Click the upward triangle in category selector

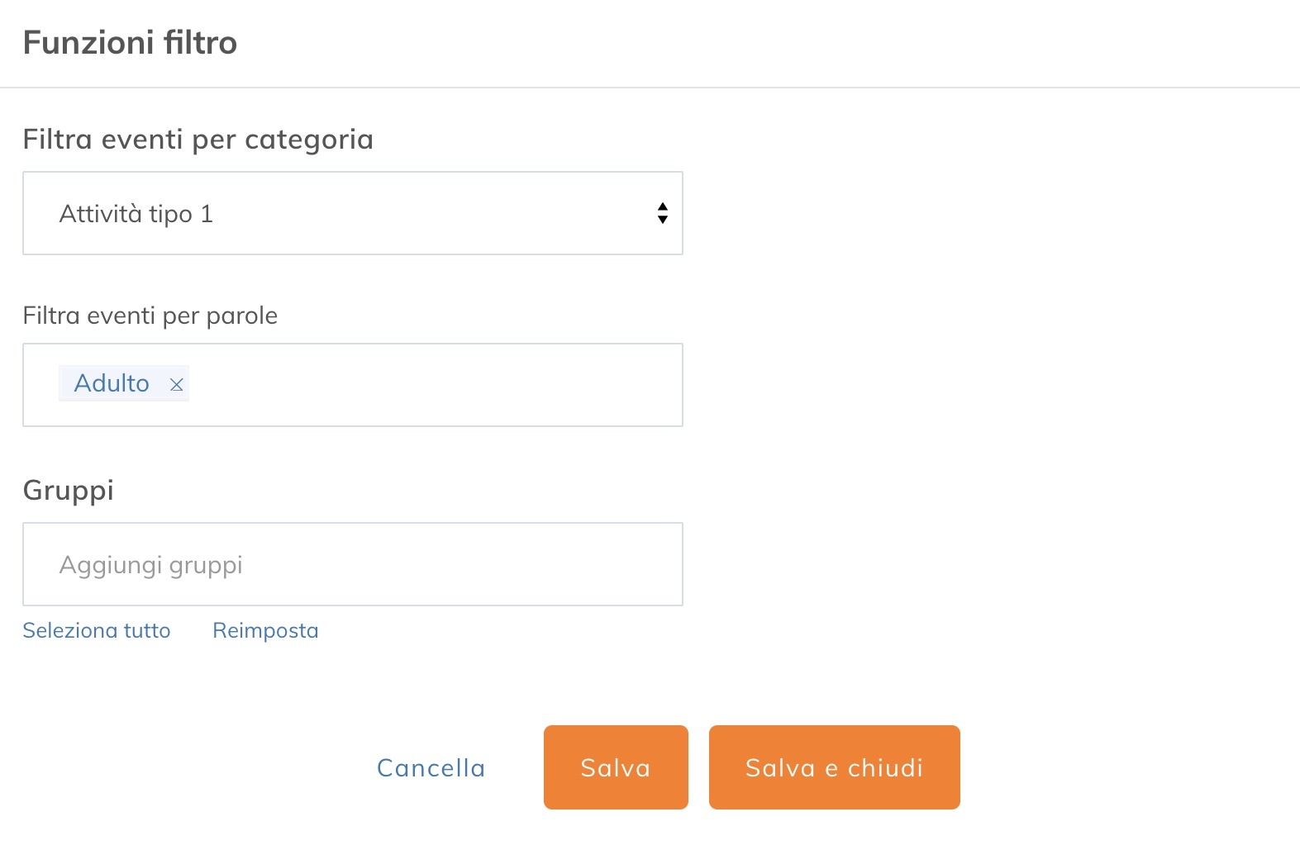662,207
